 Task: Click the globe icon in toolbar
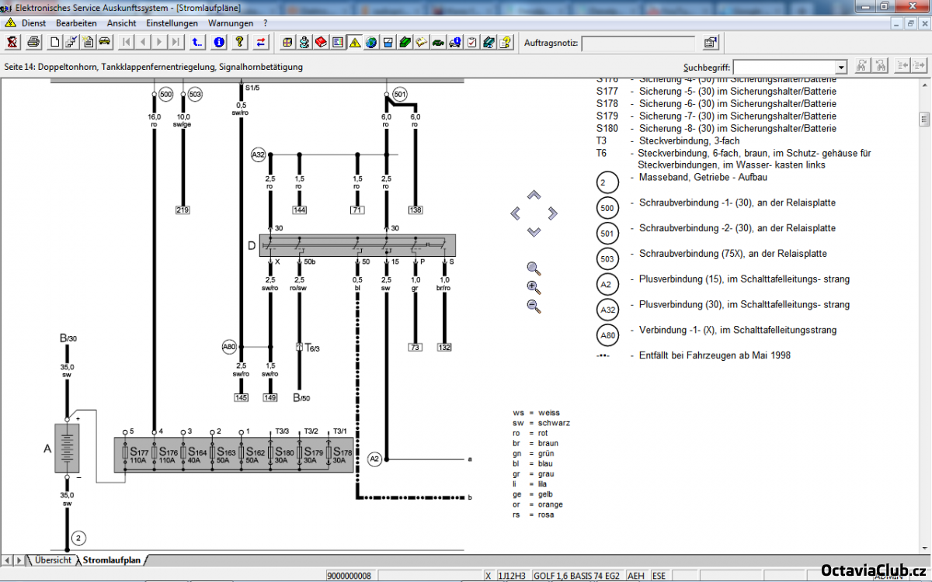[371, 42]
